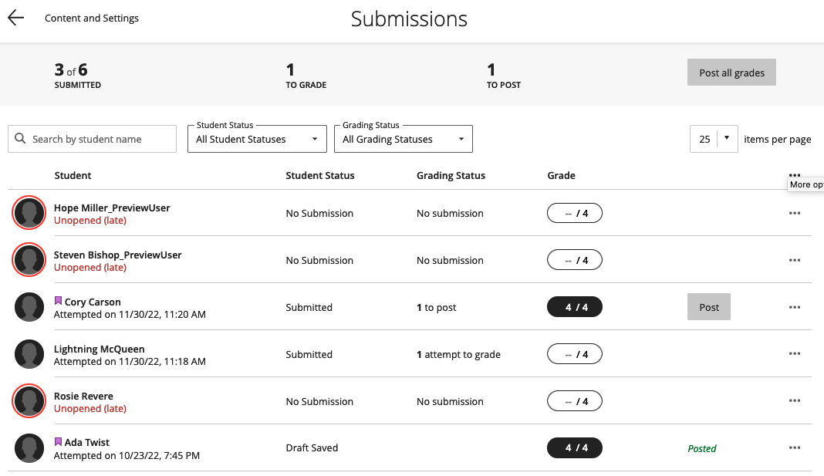
Task: Click the back arrow icon
Action: coord(15,18)
